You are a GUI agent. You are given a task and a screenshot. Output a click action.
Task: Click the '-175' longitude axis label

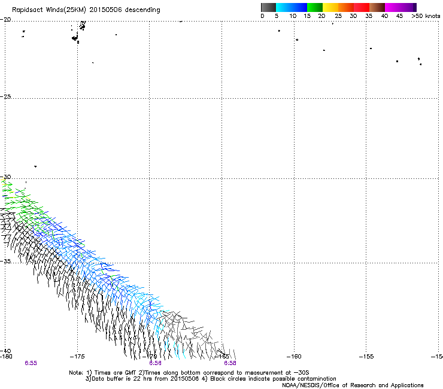[77, 357]
